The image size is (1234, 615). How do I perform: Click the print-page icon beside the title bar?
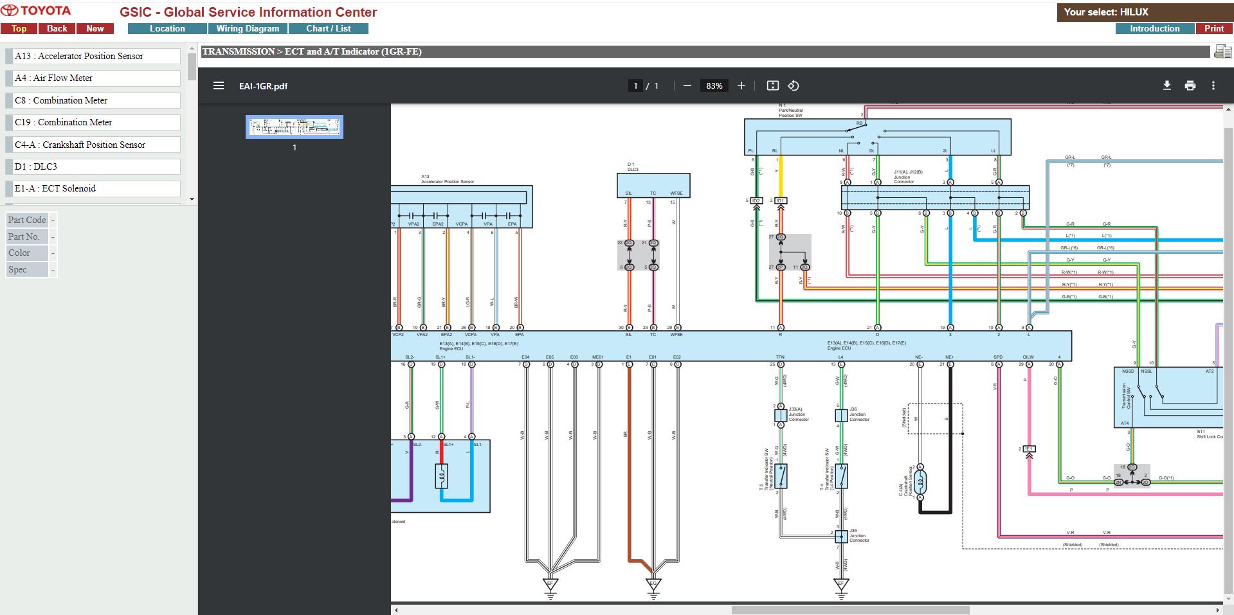pos(1222,52)
